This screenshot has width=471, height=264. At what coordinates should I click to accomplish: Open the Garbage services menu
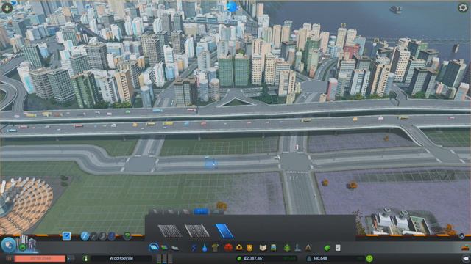click(215, 248)
